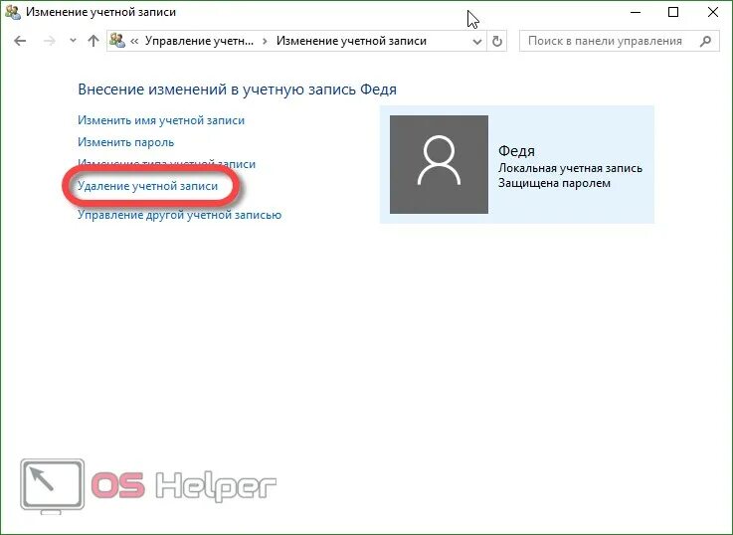The height and width of the screenshot is (535, 733).
Task: Open the recent locations dropdown chevron
Action: (x=73, y=41)
